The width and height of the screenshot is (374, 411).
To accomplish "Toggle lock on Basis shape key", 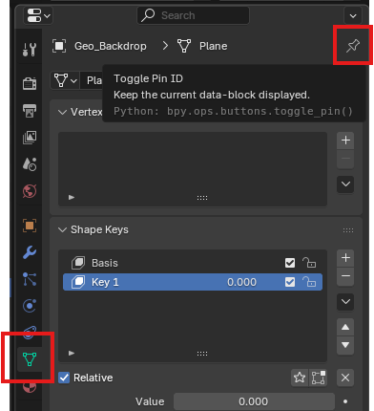I will coord(309,263).
